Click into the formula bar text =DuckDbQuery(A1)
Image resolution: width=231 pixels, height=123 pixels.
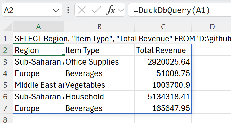tap(172, 11)
